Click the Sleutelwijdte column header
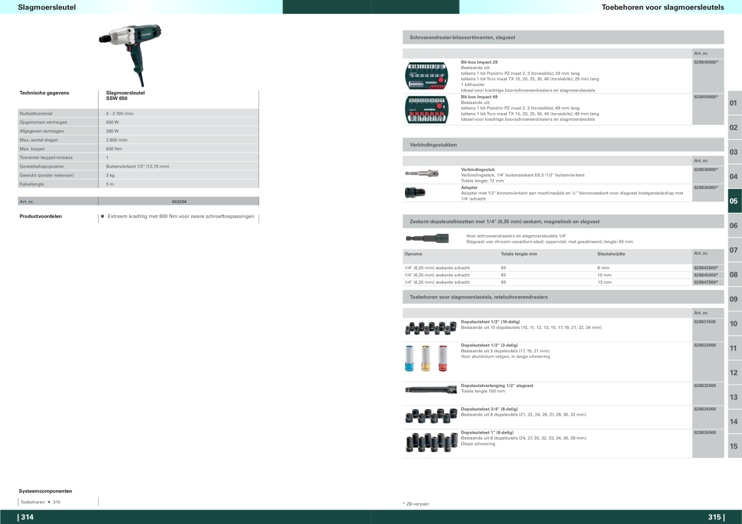The image size is (742, 524). (x=612, y=254)
